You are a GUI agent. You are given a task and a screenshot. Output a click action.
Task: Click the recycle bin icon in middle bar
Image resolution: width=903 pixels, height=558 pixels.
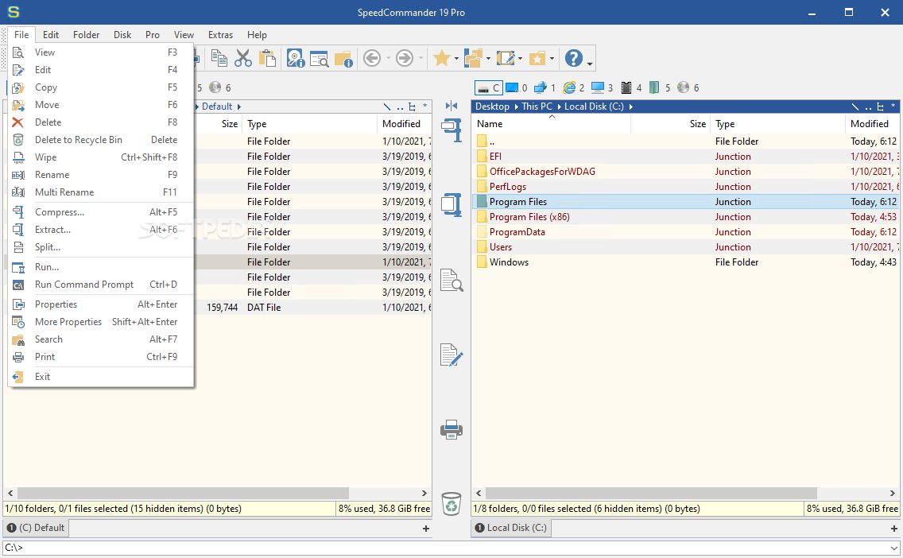(x=451, y=503)
